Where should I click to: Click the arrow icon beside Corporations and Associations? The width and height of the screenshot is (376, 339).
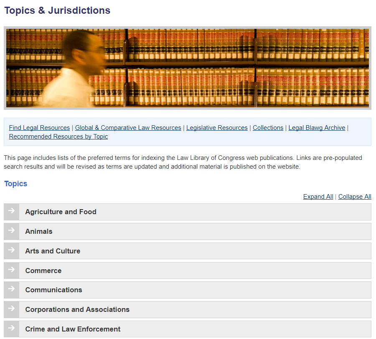pos(11,309)
